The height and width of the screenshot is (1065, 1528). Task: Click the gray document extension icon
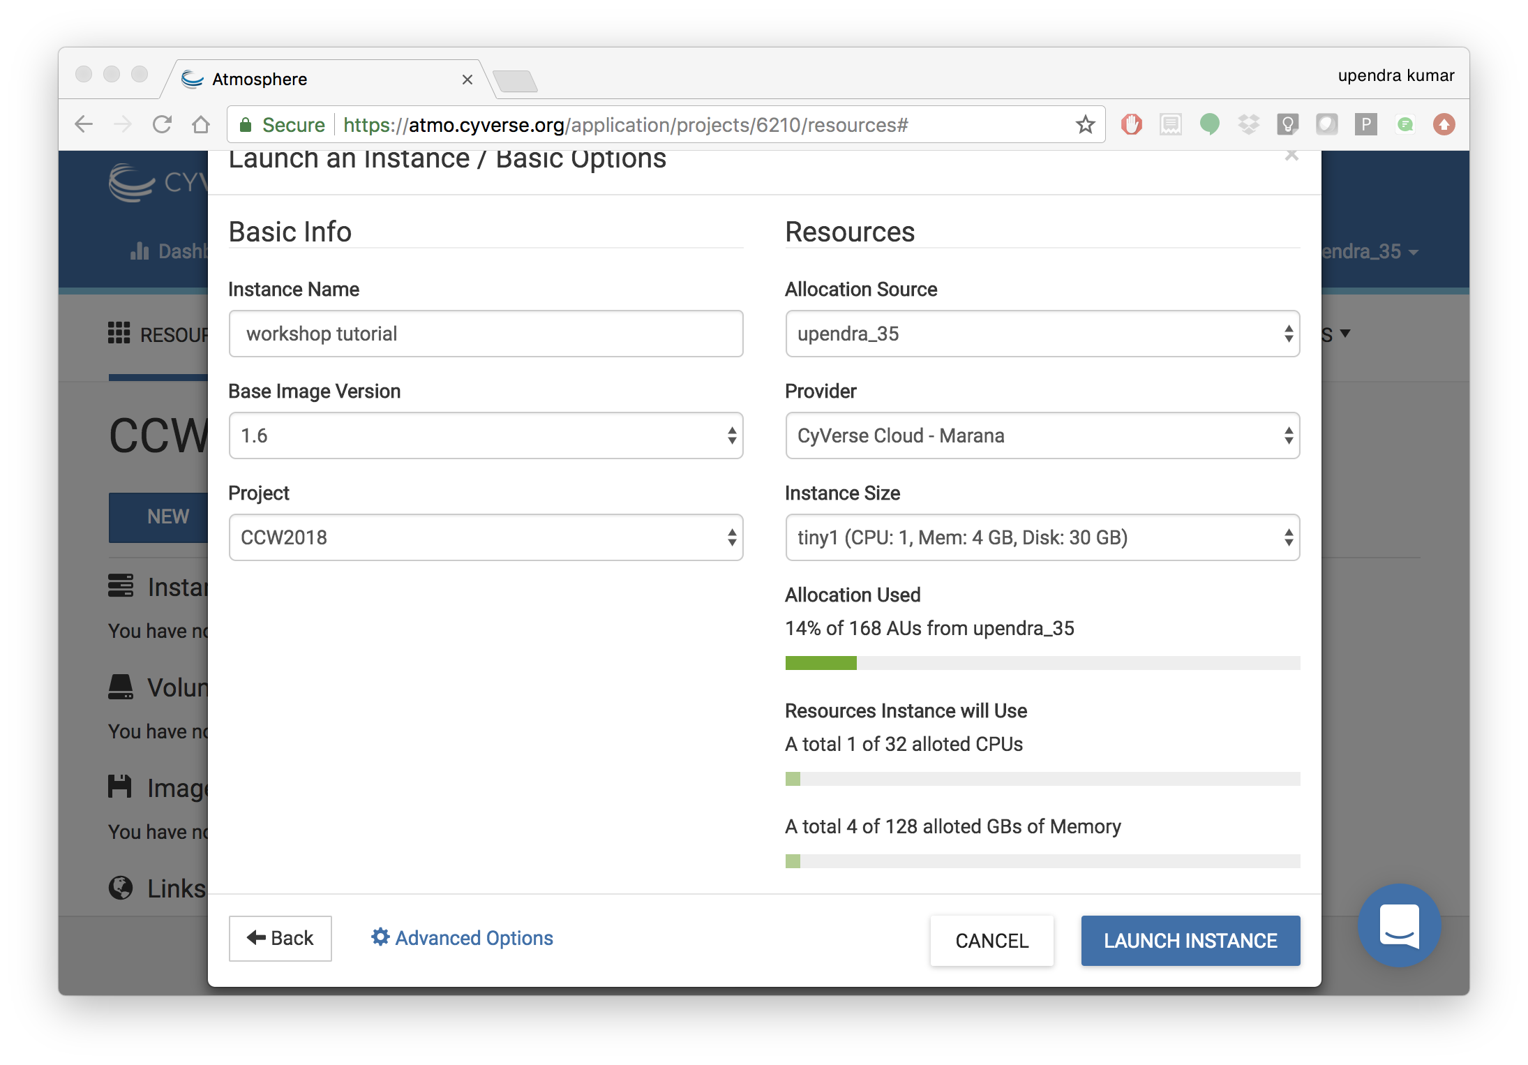(1170, 125)
